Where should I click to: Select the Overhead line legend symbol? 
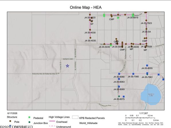click(52, 121)
